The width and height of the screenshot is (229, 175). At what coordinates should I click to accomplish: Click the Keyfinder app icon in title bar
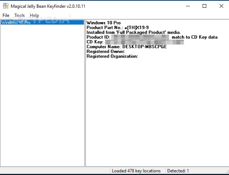(6, 6)
